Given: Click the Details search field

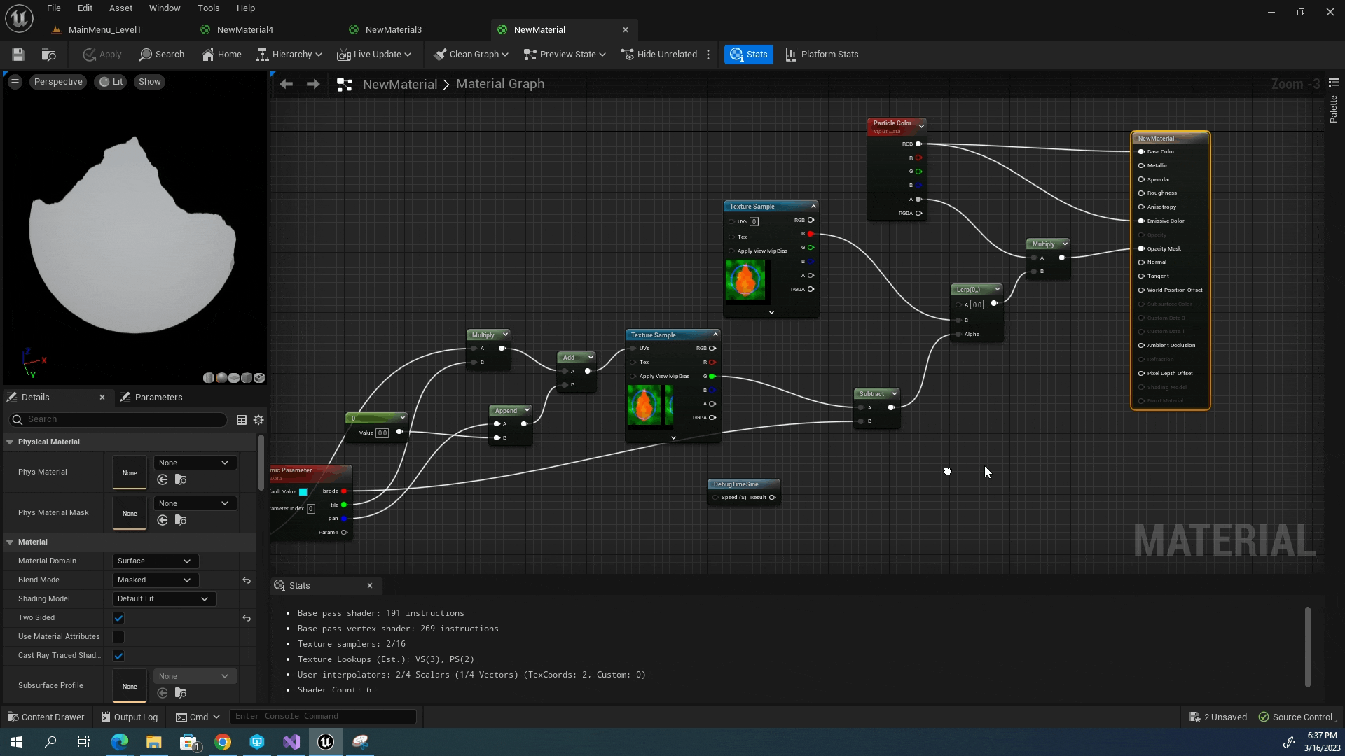Looking at the screenshot, I should (x=118, y=419).
